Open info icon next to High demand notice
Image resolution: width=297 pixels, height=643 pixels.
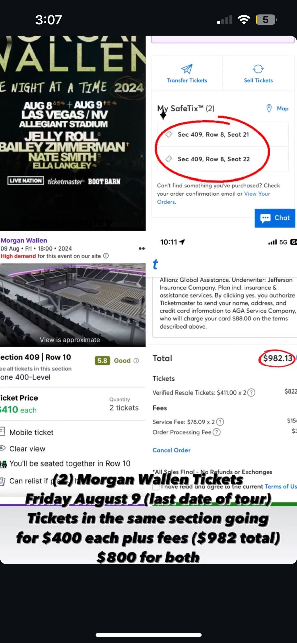click(x=106, y=256)
